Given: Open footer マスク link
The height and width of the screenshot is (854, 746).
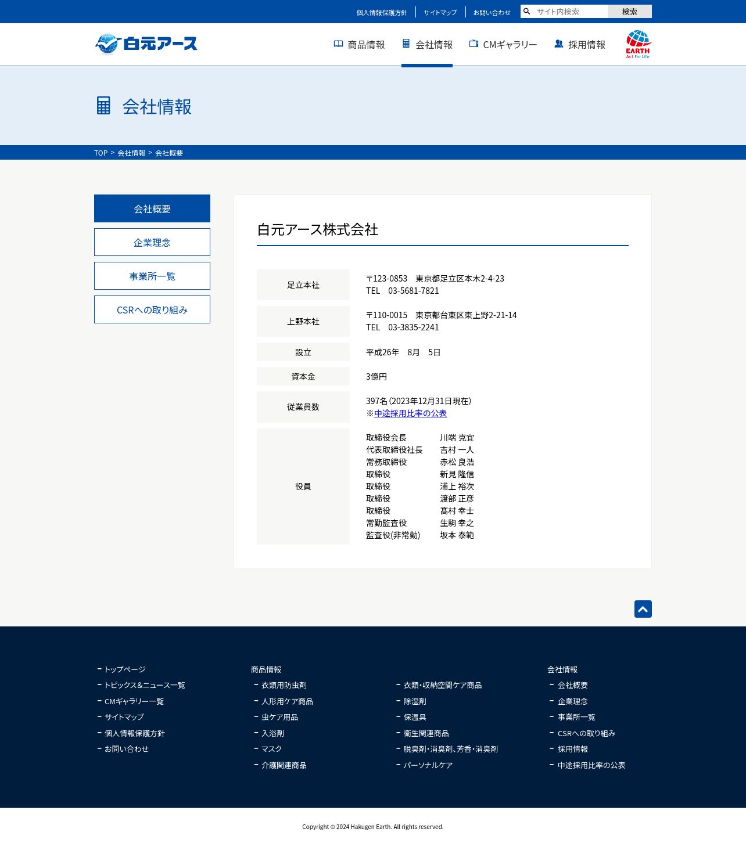Looking at the screenshot, I should [x=272, y=749].
